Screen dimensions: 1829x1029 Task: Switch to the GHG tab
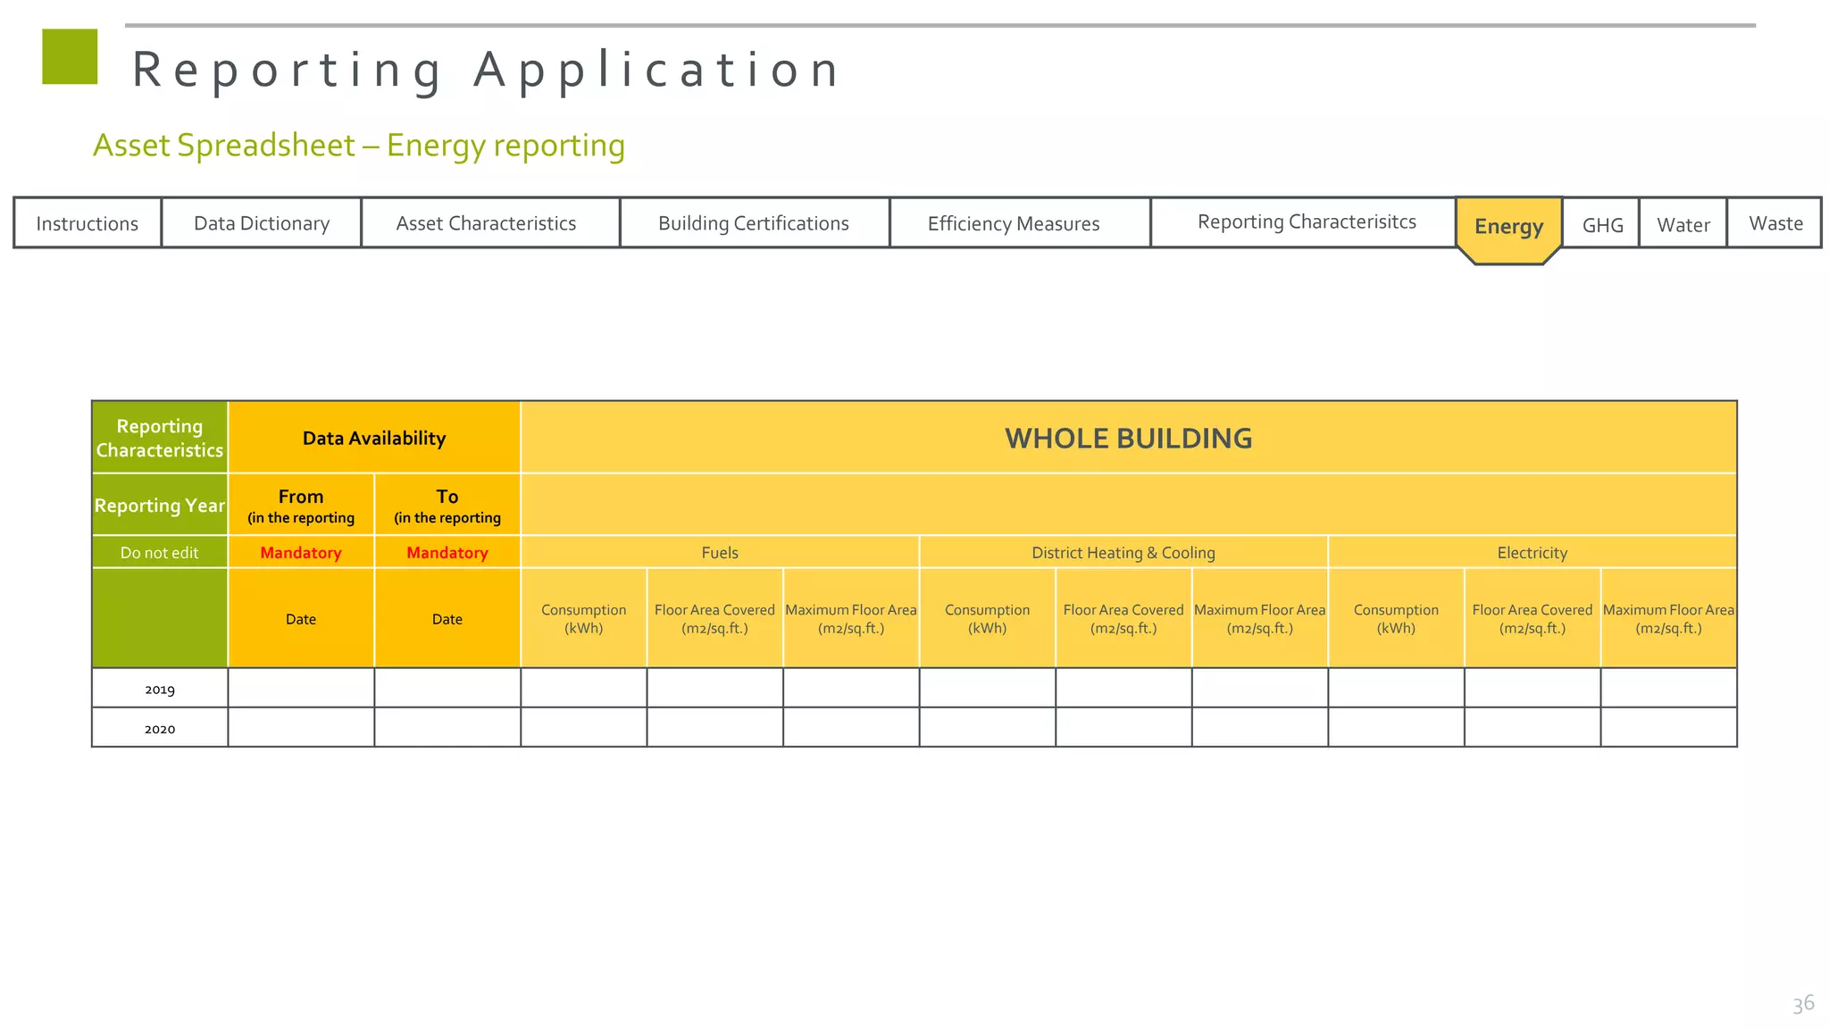click(x=1601, y=223)
